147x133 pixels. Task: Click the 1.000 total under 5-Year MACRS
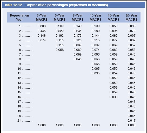click(60, 125)
